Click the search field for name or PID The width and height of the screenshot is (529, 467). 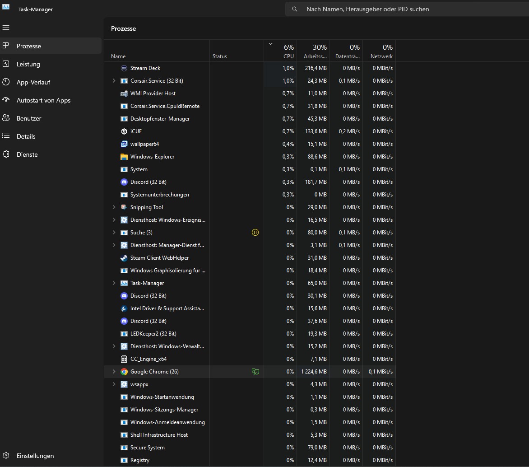click(x=407, y=9)
